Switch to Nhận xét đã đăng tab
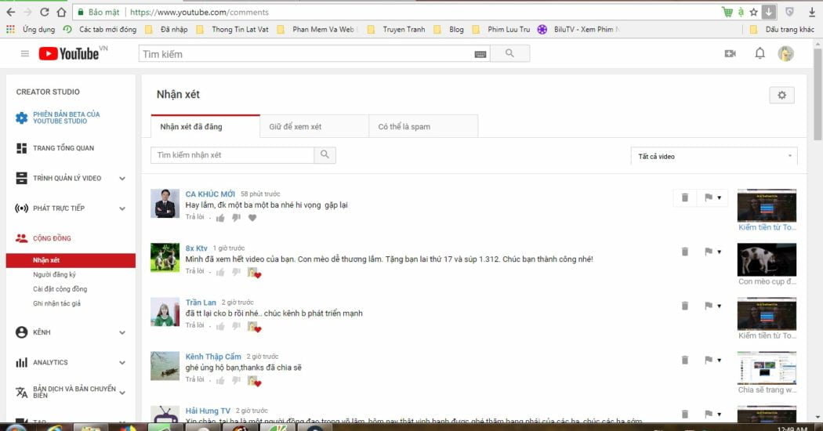 [205, 126]
